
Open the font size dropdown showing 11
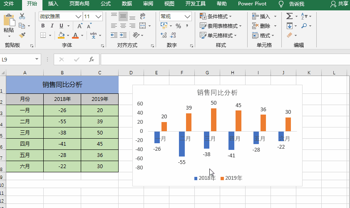[x=98, y=17]
